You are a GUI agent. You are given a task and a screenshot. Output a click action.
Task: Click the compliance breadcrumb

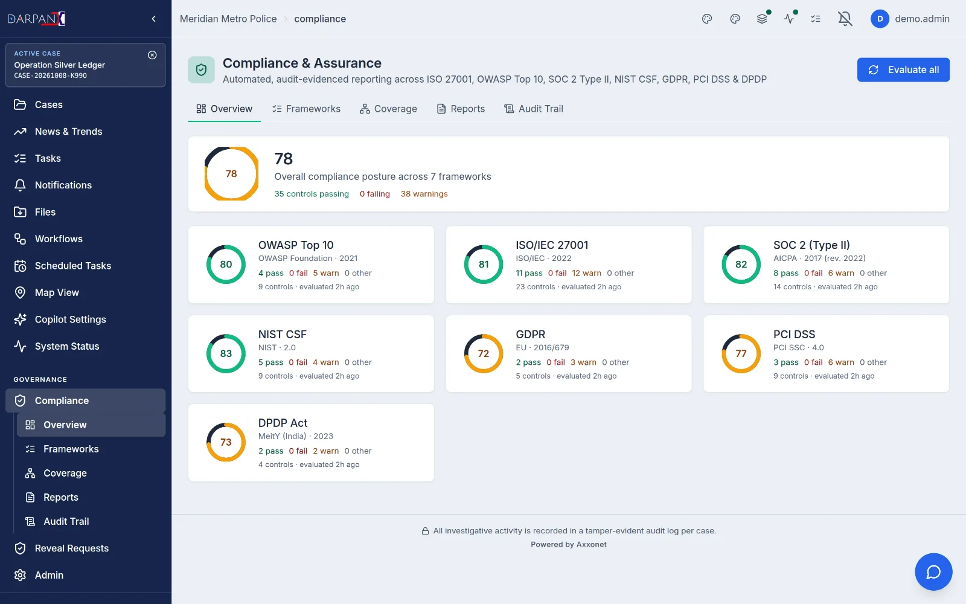[320, 19]
